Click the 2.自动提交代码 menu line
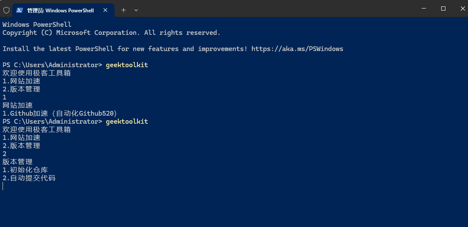468x227 pixels. [29, 179]
